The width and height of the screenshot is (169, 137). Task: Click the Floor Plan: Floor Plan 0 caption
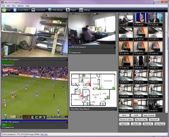pos(80,109)
